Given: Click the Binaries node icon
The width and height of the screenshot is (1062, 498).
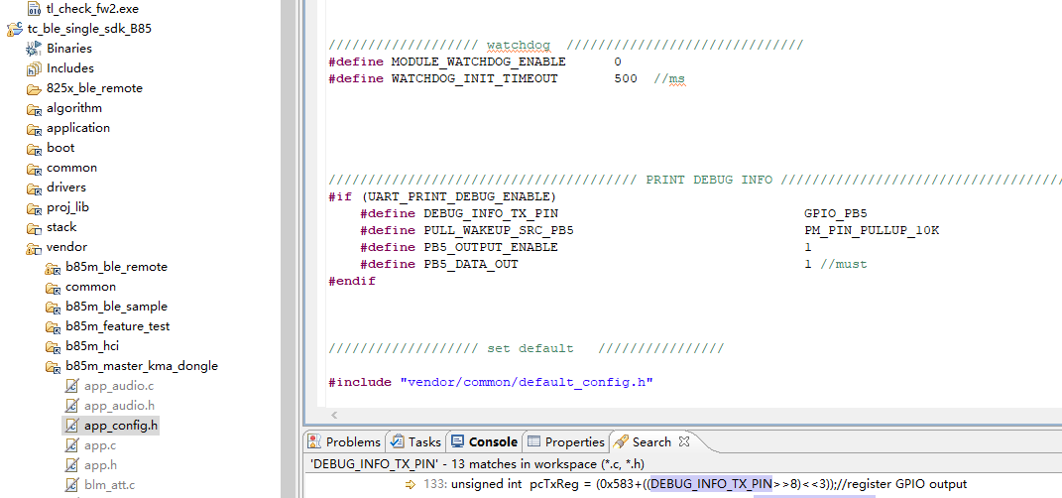Looking at the screenshot, I should [34, 49].
